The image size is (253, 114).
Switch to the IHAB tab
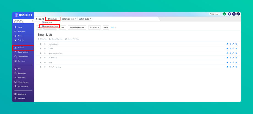(x=106, y=28)
